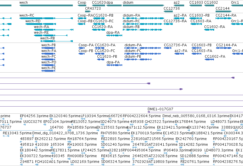The image size is (243, 166).
Task: Select the didum-PB protein feature
Action: tap(138, 59)
